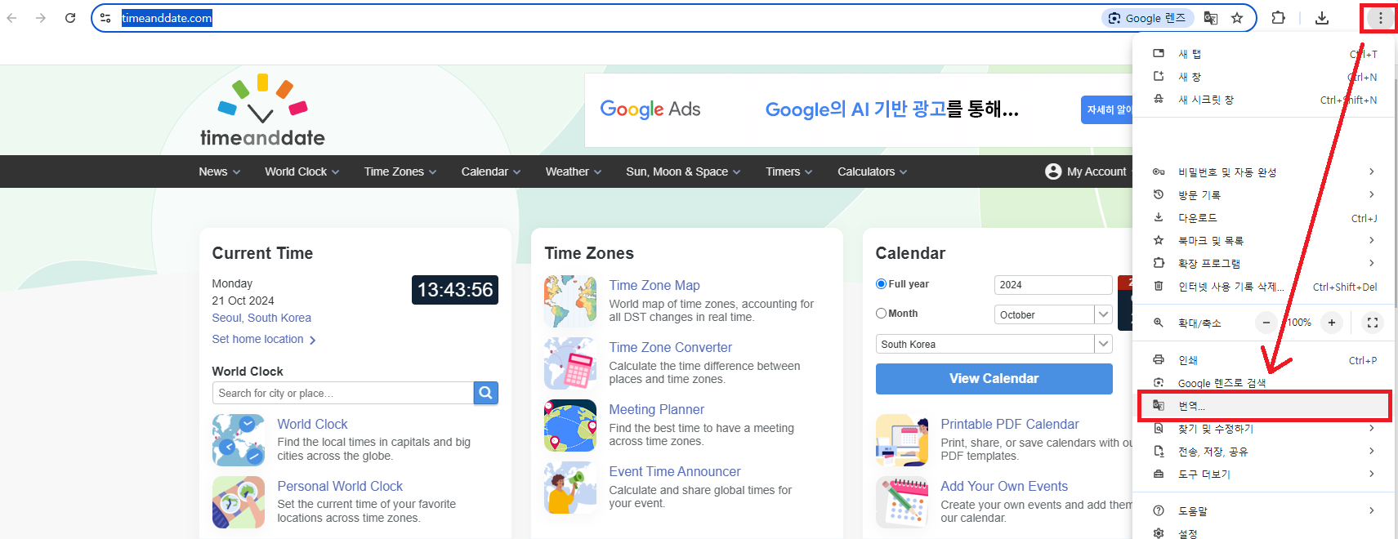Zoom in with plus button in menu

pos(1332,323)
